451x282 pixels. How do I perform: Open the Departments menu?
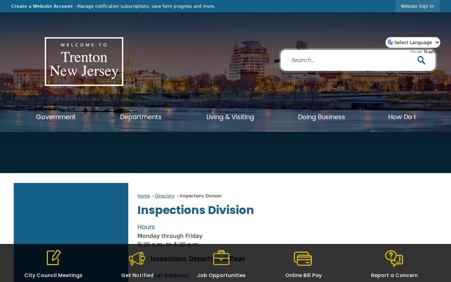tap(141, 117)
